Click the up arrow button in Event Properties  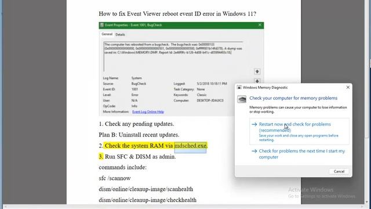(257, 71)
